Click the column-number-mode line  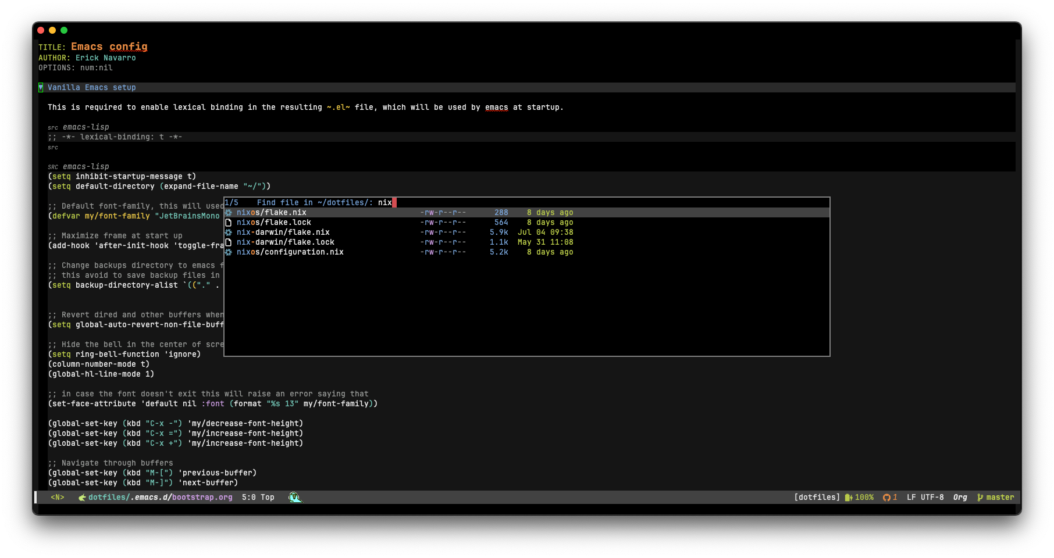[x=99, y=364]
